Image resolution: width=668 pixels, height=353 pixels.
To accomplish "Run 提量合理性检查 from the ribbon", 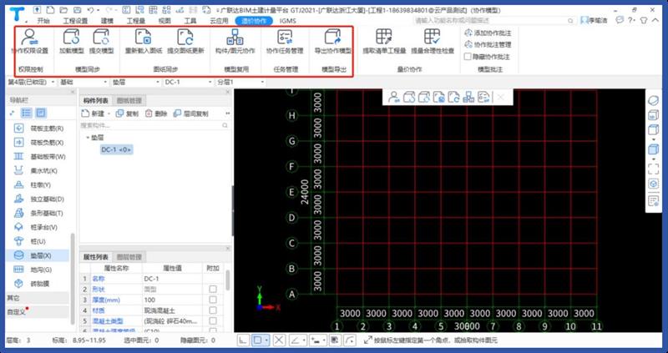I will tap(433, 41).
